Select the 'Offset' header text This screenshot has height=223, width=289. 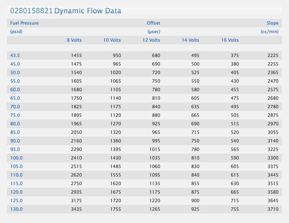coord(153,23)
